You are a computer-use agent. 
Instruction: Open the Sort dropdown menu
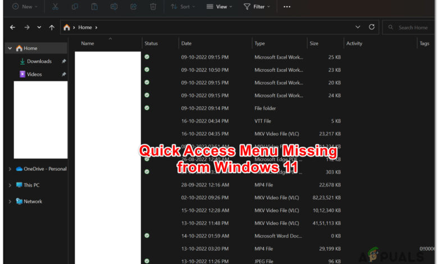(182, 7)
